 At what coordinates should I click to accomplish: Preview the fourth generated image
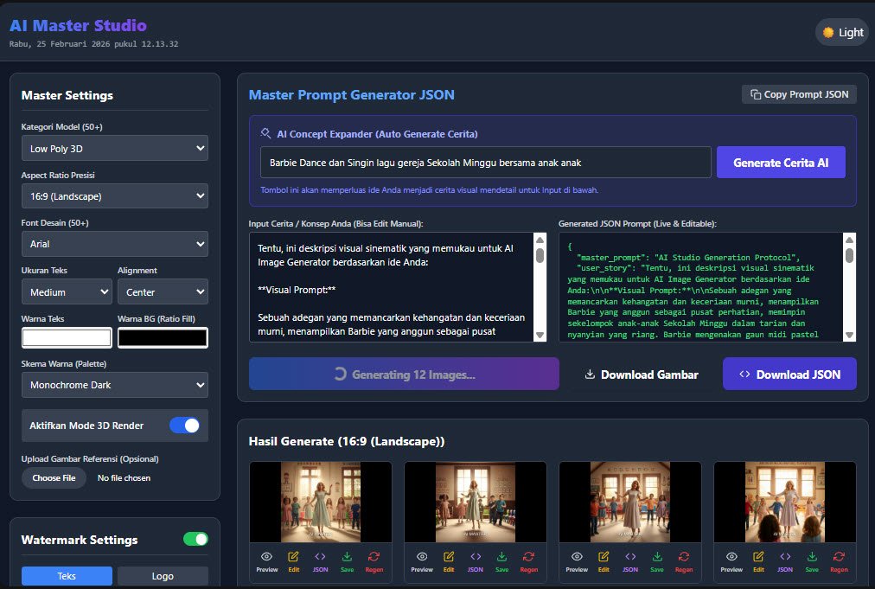pos(731,561)
